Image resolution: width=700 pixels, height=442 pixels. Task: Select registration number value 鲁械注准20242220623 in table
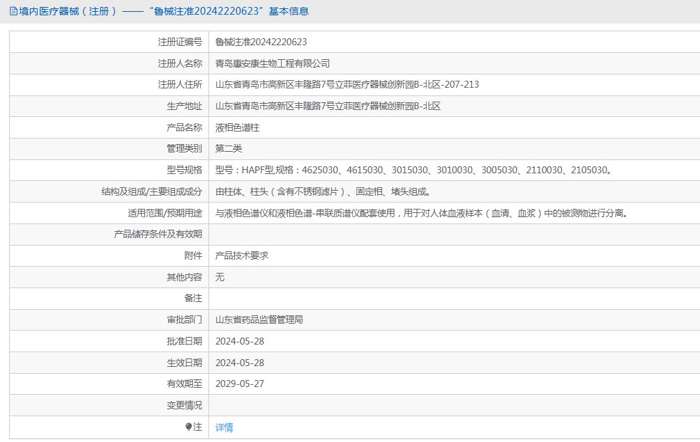[x=261, y=42]
